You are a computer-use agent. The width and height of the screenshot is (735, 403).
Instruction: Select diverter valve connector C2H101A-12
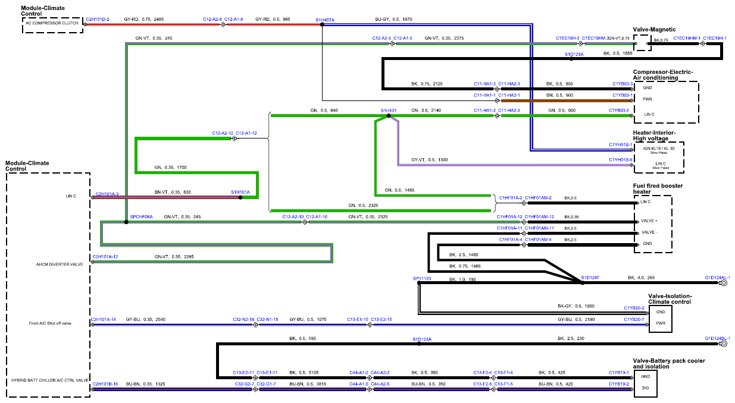[x=105, y=257]
